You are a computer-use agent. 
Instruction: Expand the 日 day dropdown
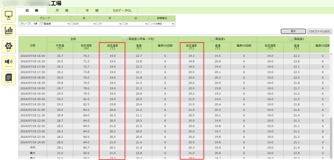pos(136,24)
